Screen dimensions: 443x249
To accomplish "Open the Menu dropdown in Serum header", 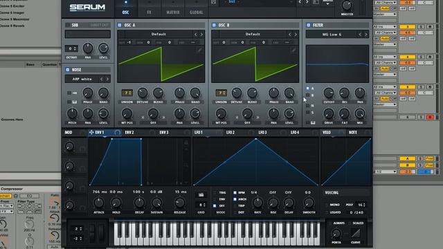I will [327, 2].
